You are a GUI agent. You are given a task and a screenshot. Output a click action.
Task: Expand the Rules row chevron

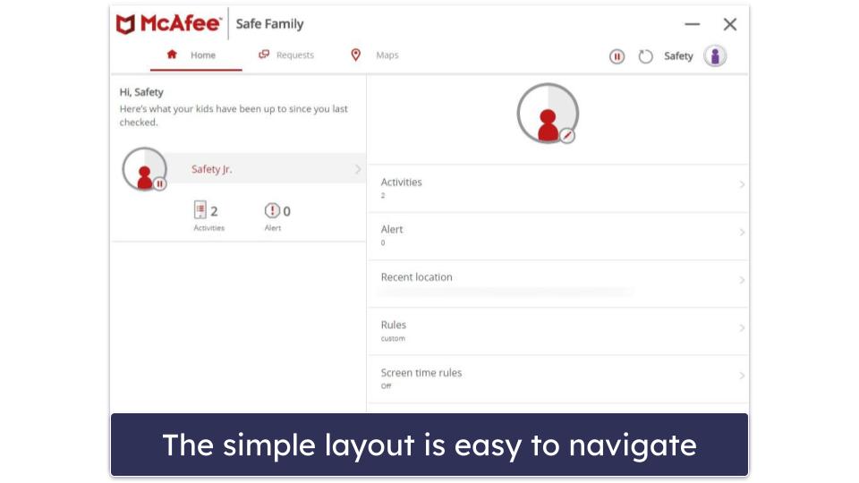pos(742,328)
